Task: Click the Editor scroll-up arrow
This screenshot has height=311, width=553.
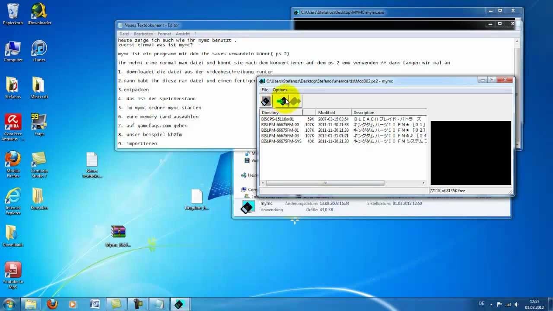Action: [x=517, y=41]
